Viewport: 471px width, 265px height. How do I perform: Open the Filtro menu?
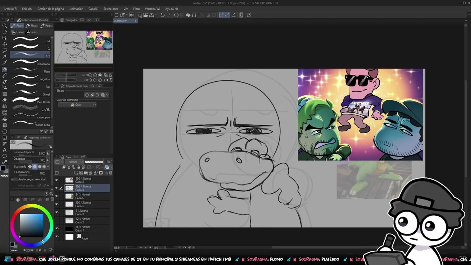[137, 8]
